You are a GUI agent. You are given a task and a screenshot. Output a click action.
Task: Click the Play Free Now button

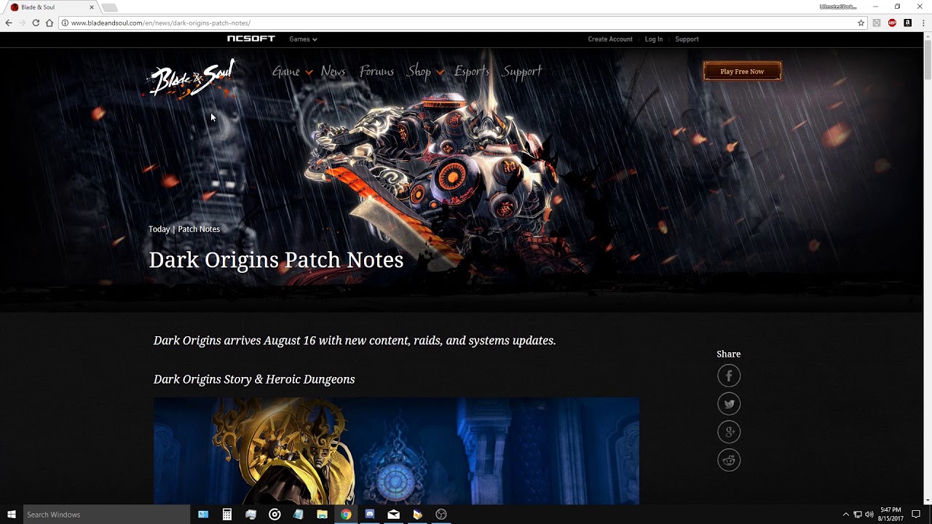click(742, 71)
